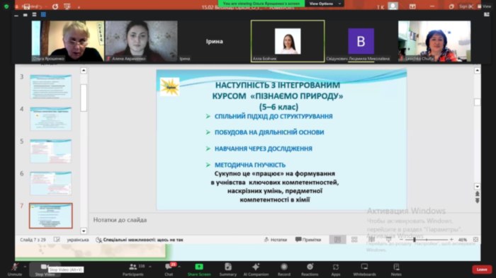Leave the meeting with the red button
This screenshot has width=496, height=278.
tap(482, 270)
